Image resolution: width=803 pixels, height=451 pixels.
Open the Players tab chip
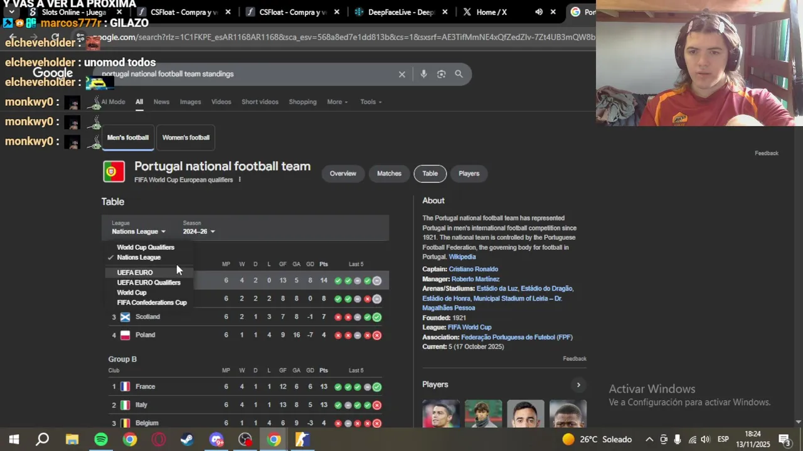point(469,174)
